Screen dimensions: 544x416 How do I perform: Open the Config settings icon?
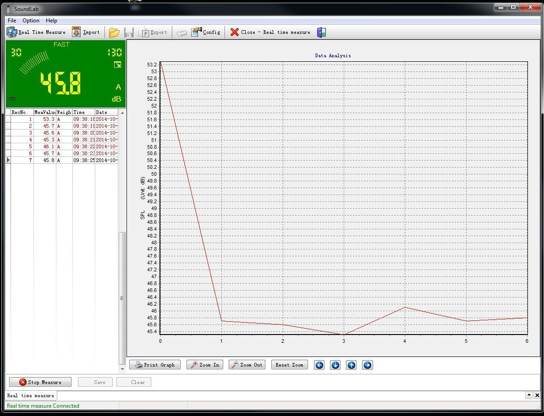click(197, 32)
